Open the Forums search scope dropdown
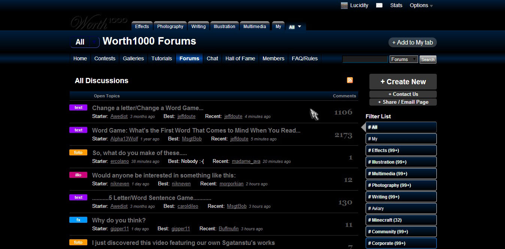505x249 pixels. [404, 59]
